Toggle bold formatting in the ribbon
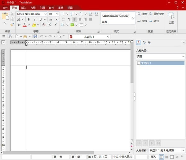This screenshot has width=186, height=160. pos(29,20)
